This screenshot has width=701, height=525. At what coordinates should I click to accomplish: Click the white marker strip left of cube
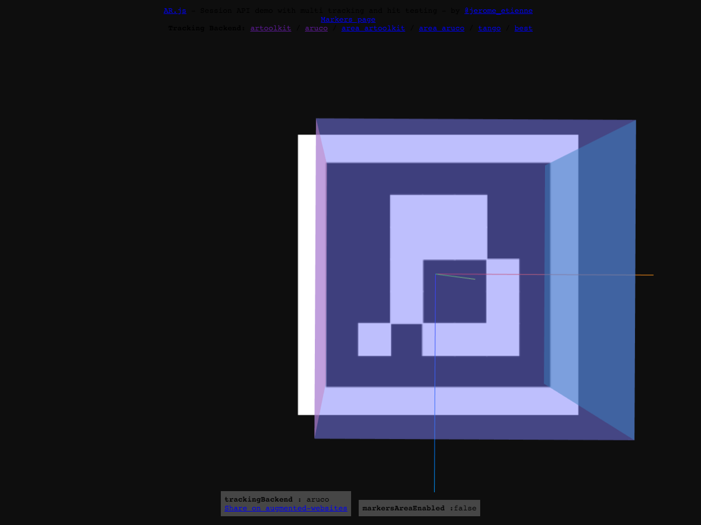(306, 274)
